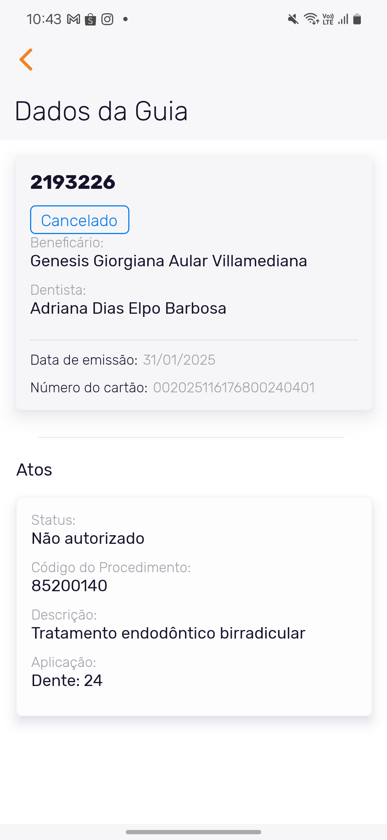
Task: Tap the battery status icon
Action: [x=357, y=19]
